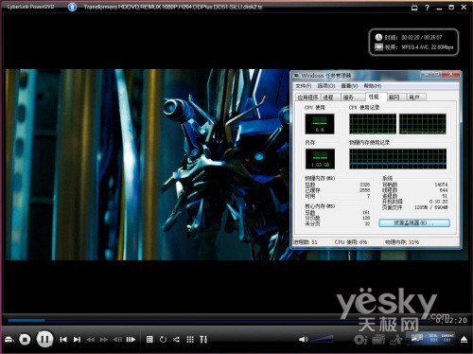473x354 pixels.
Task: Mute audio with the speaker icon
Action: [x=303, y=340]
